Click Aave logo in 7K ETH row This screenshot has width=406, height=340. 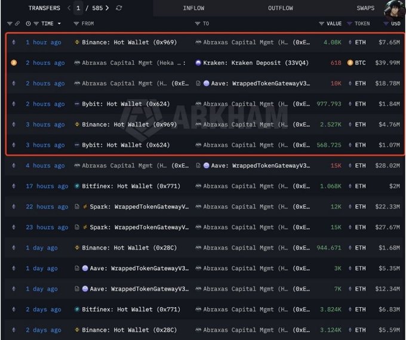[85, 289]
